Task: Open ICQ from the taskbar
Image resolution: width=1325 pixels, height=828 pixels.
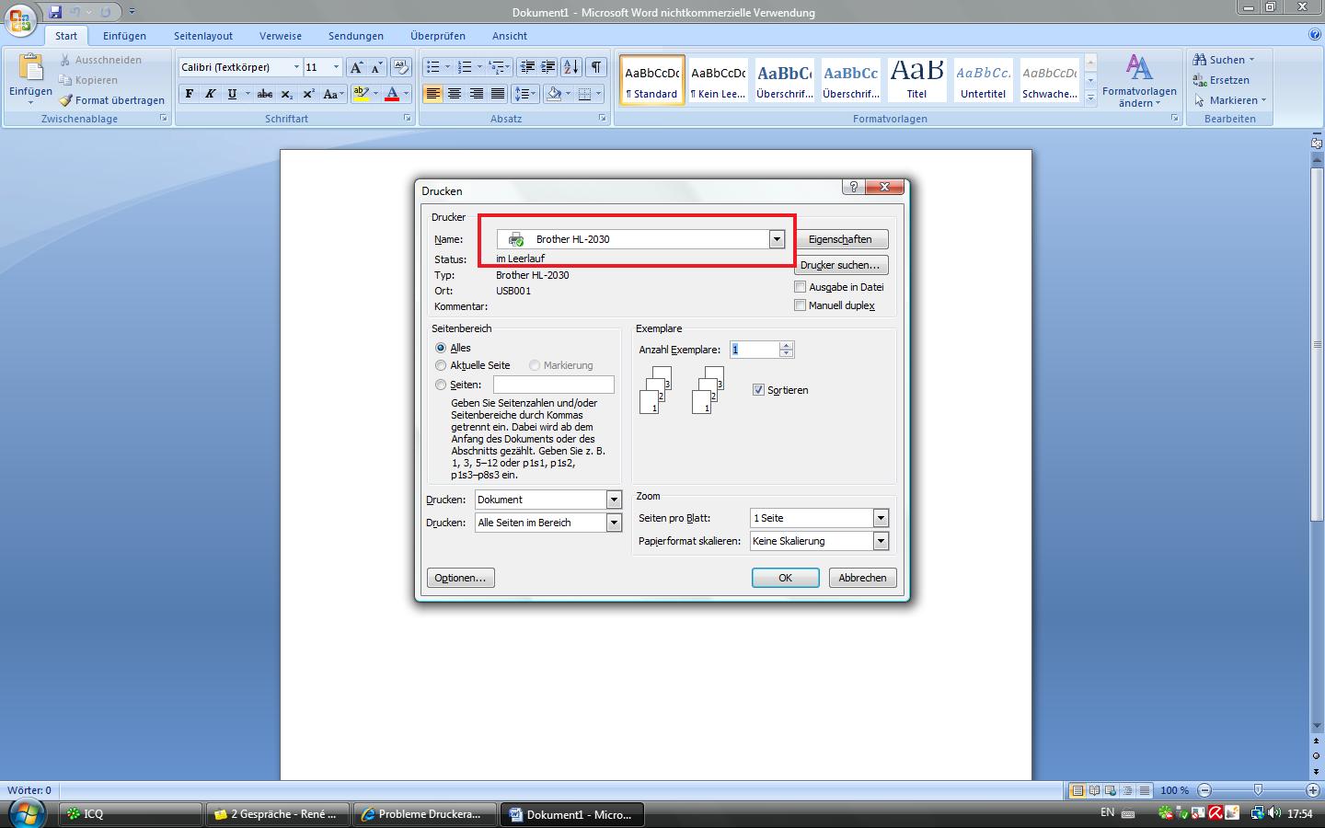Action: pos(131,814)
